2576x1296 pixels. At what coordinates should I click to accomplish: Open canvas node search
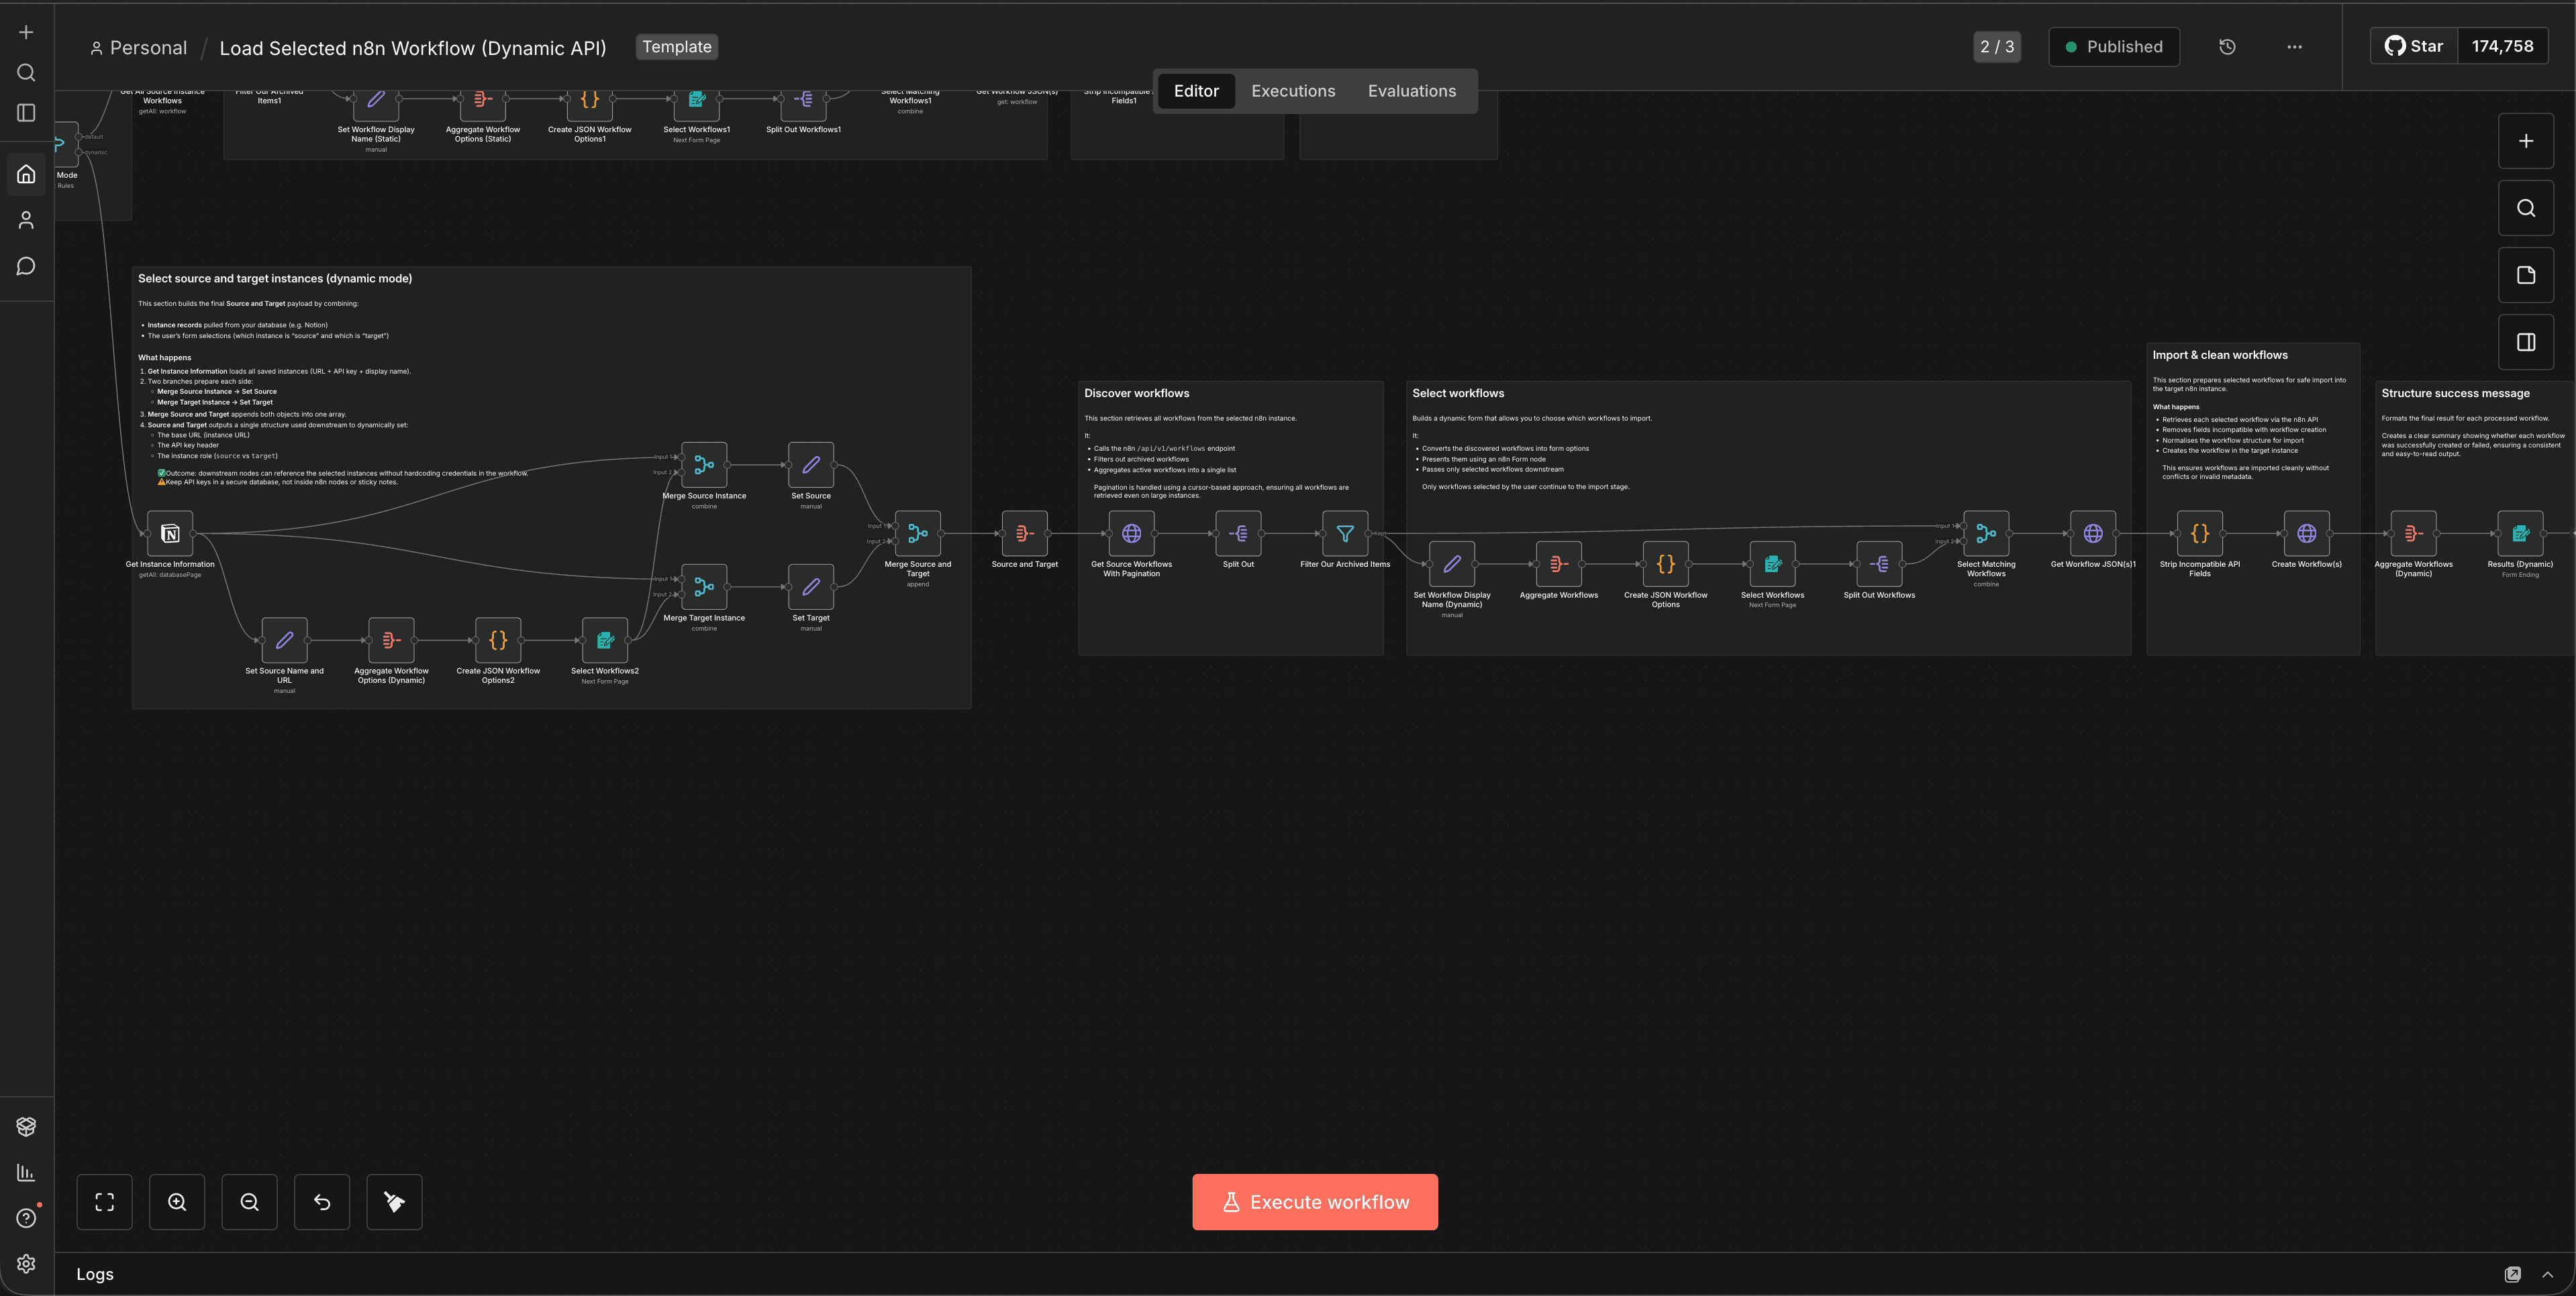[x=2526, y=208]
